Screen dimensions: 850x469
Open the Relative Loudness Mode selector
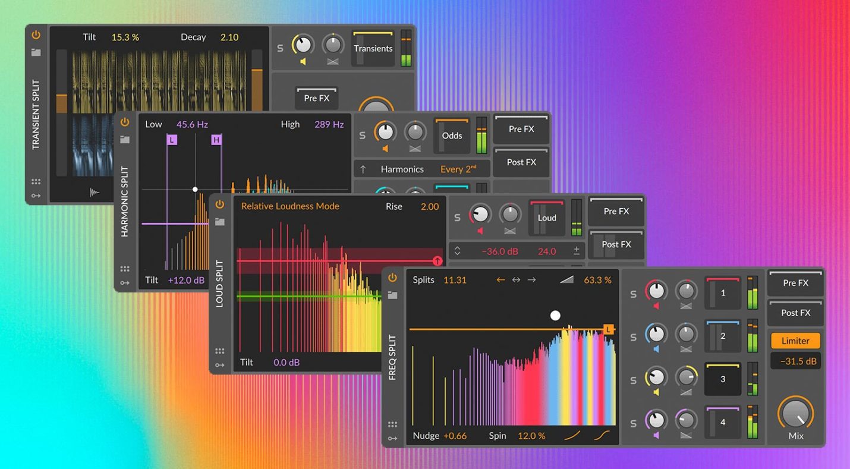click(x=289, y=206)
